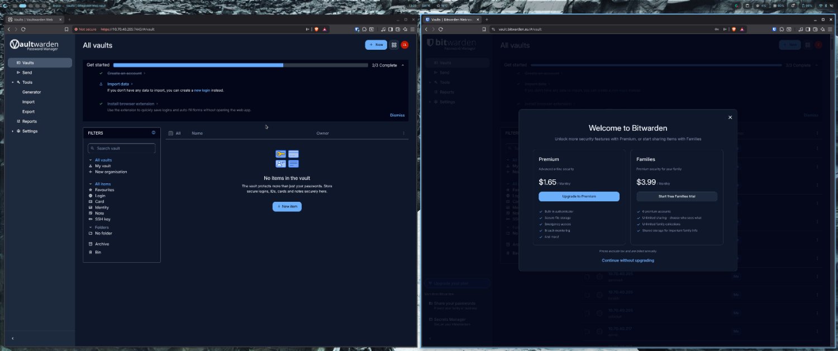
Task: Open the Bin filter
Action: (98, 252)
